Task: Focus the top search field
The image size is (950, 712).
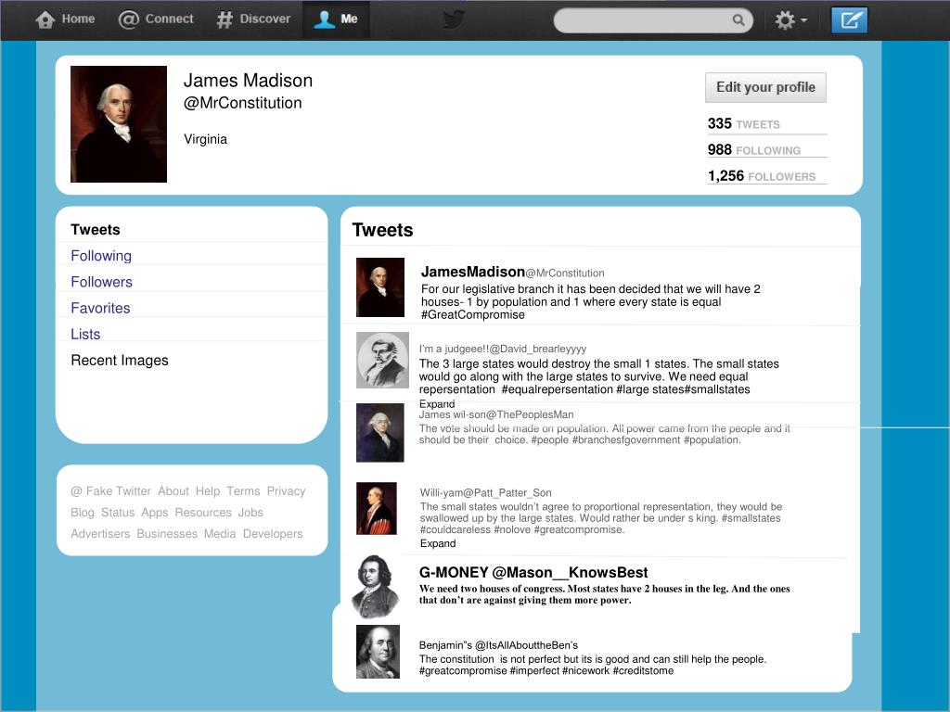Action: tap(653, 20)
